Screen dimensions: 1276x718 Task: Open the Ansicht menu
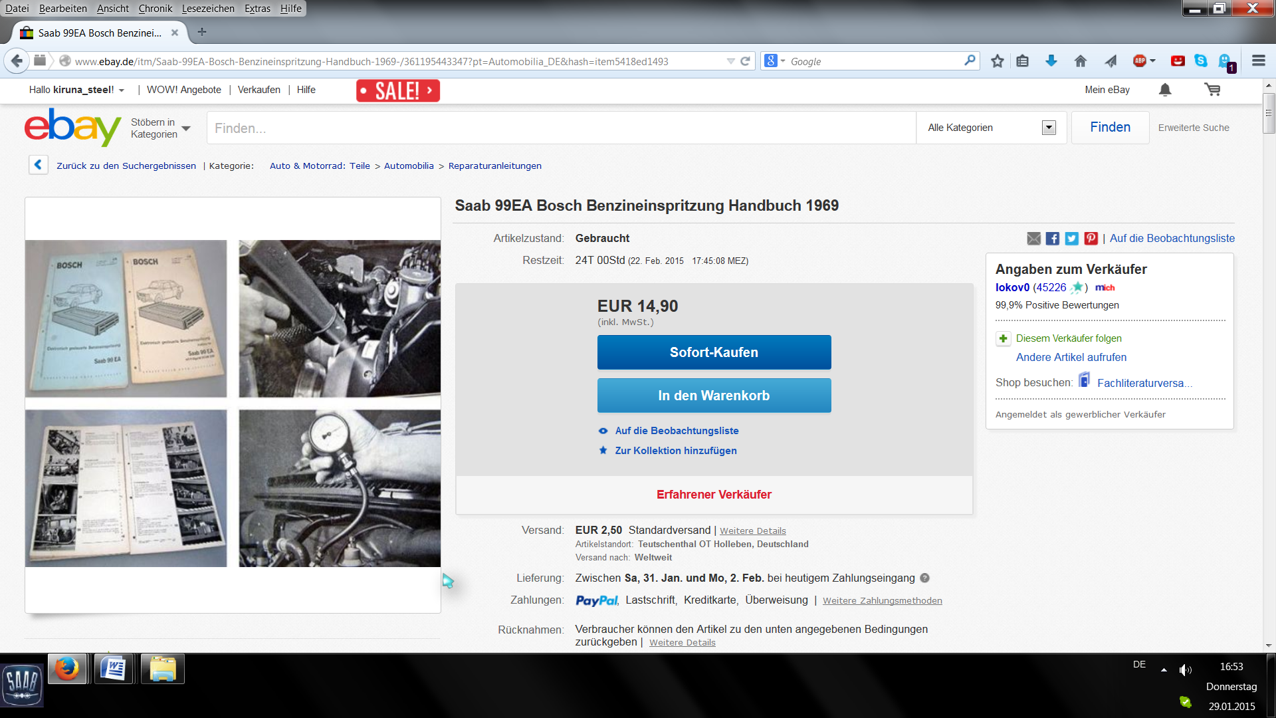click(x=113, y=9)
